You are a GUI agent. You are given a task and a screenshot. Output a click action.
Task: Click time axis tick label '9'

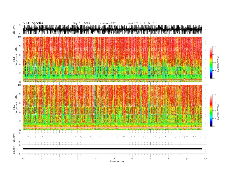pos(187,159)
